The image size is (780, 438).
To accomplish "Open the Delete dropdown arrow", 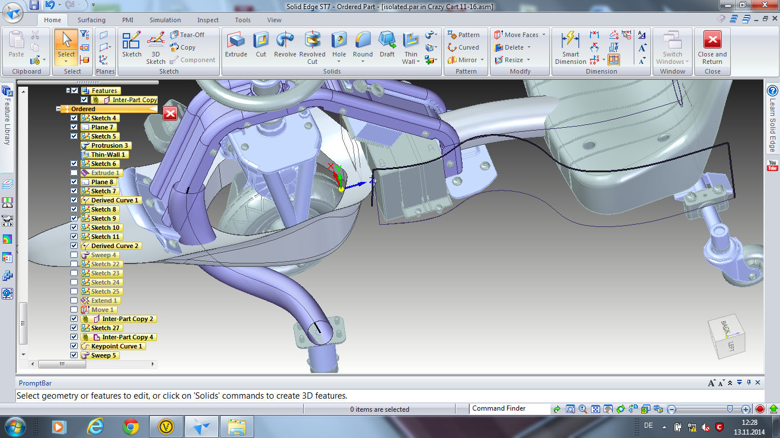I will 529,47.
